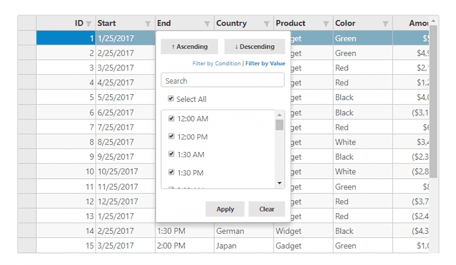Select row header of row 1

point(27,38)
